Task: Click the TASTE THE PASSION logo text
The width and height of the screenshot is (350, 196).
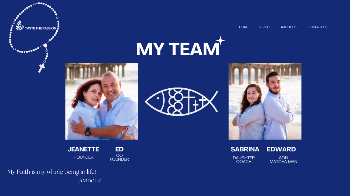Action: click(41, 28)
